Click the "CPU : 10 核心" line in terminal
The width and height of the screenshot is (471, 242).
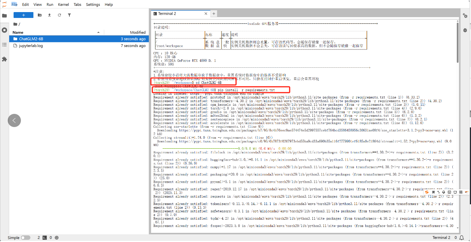165,53
